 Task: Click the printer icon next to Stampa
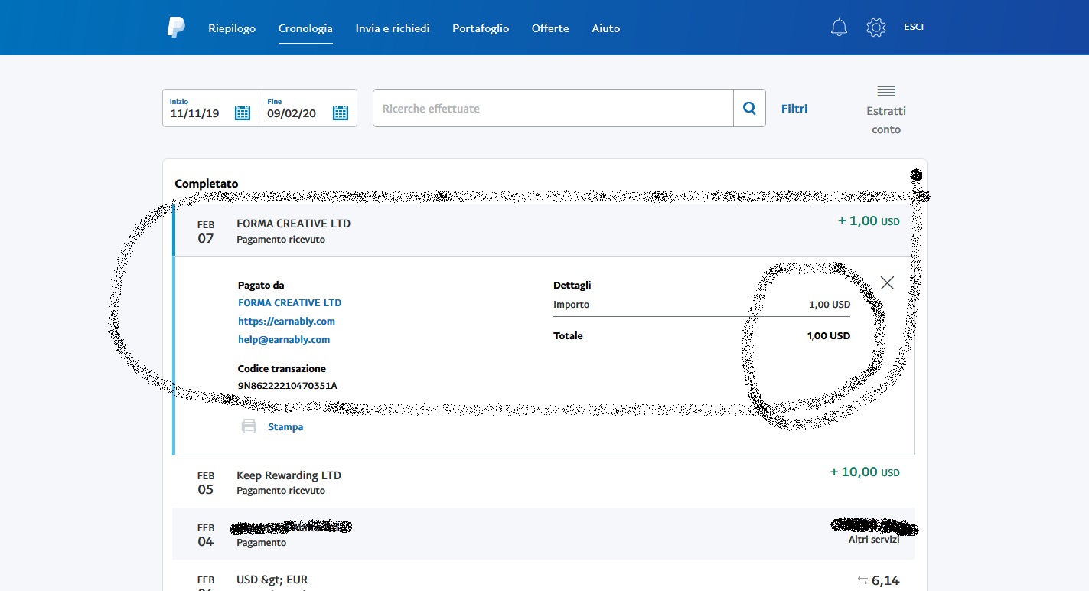pyautogui.click(x=249, y=426)
